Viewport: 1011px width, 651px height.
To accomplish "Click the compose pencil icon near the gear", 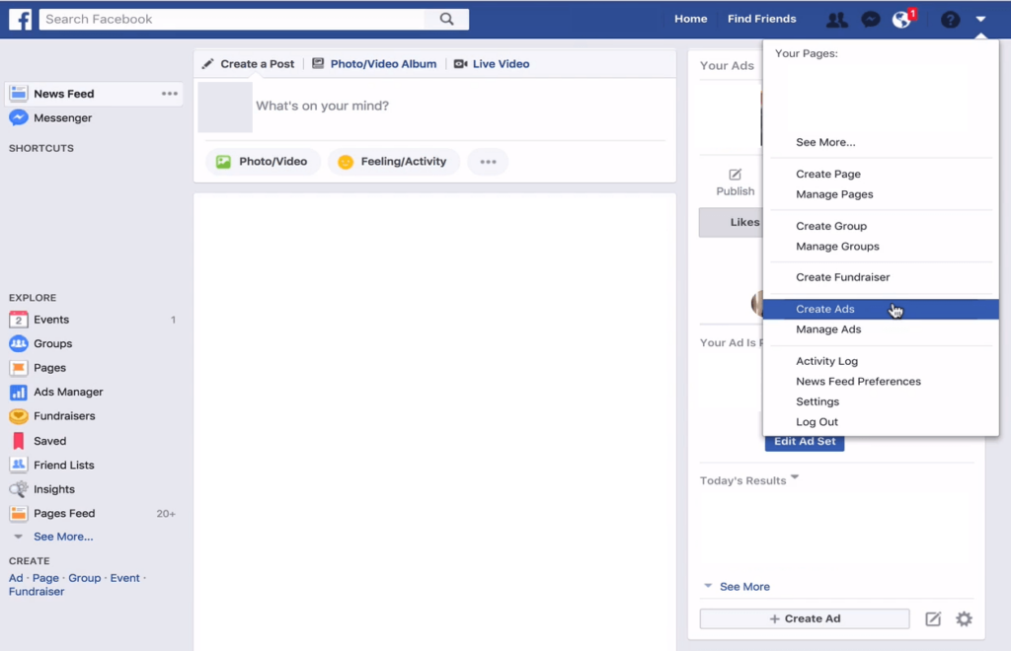I will coord(933,619).
